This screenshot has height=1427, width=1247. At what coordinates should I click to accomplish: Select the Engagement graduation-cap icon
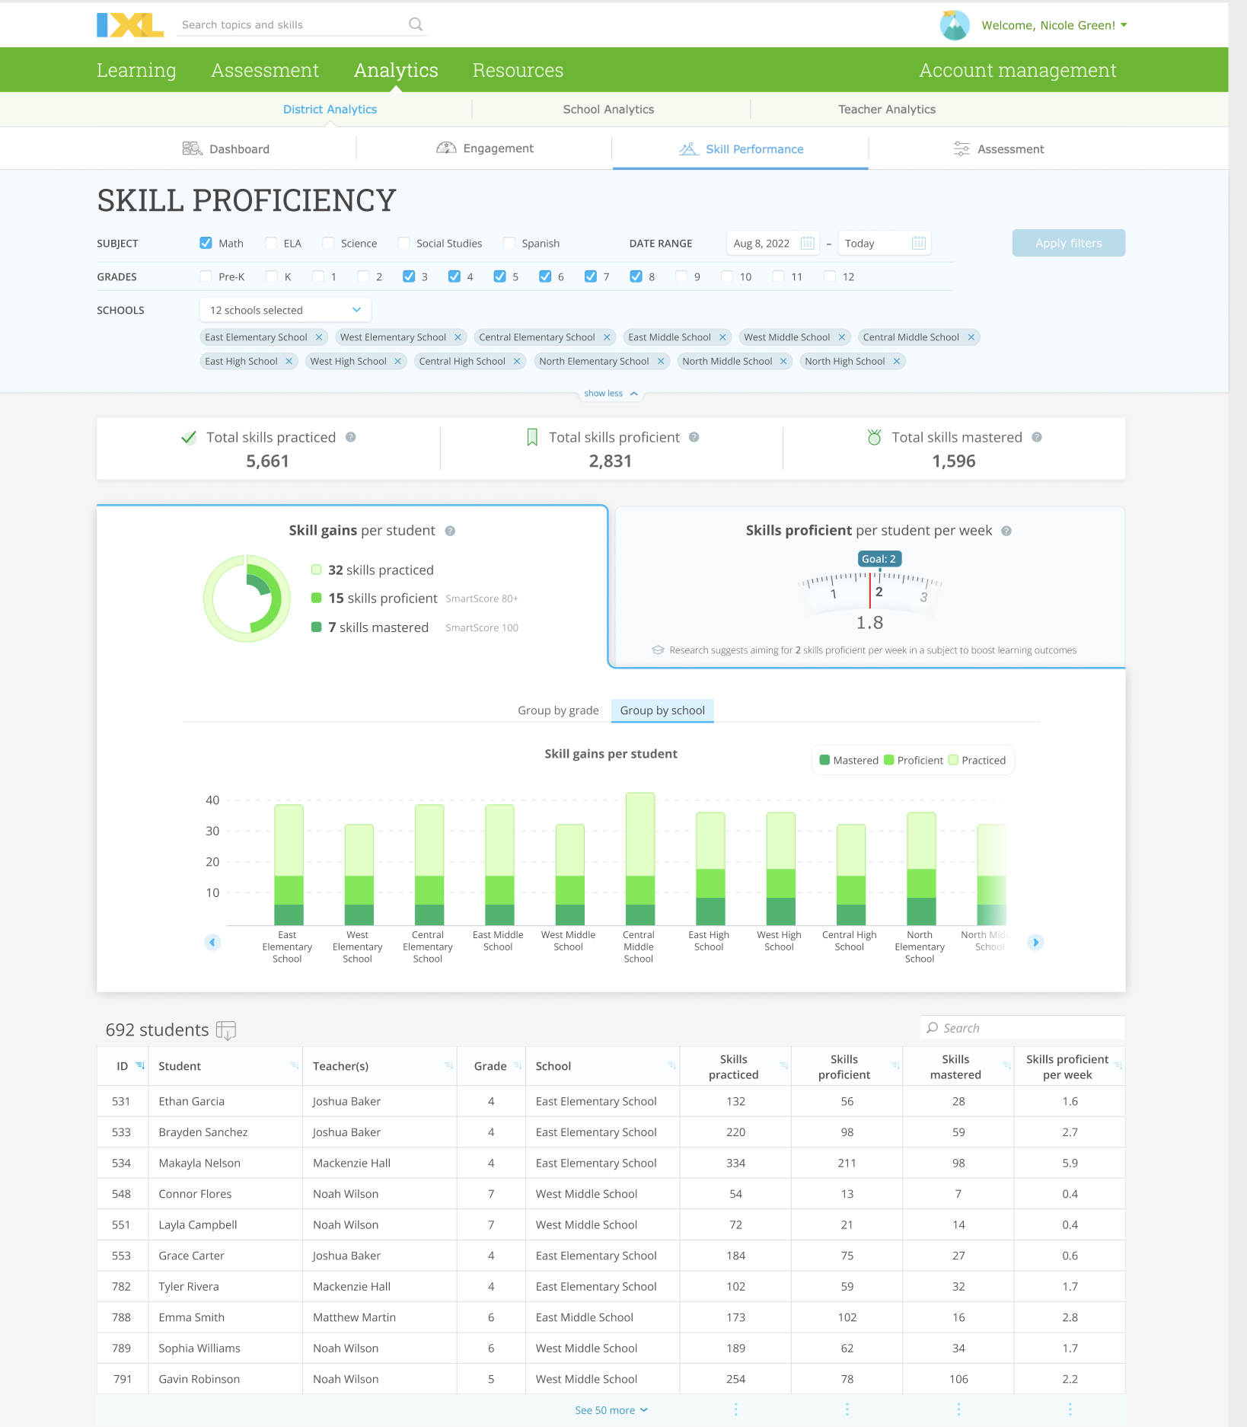447,148
